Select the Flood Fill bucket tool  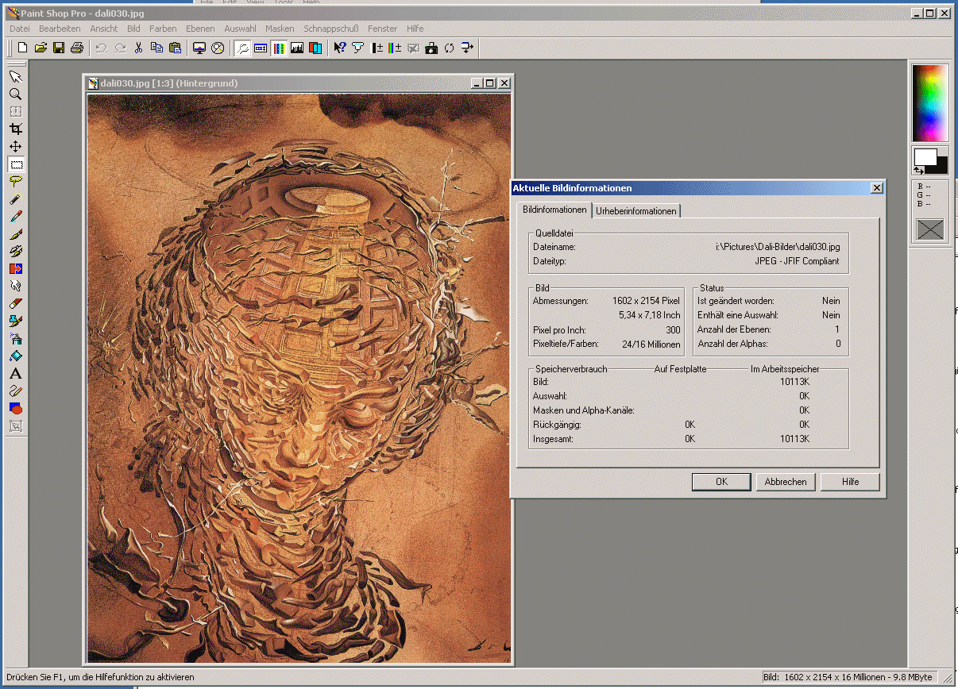click(x=15, y=356)
